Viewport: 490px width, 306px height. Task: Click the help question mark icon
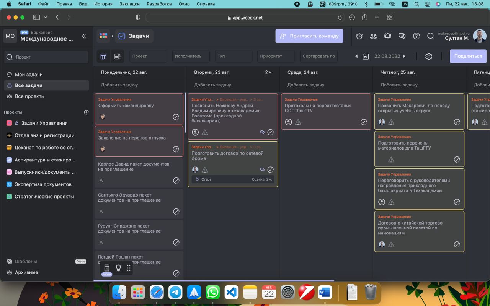416,36
